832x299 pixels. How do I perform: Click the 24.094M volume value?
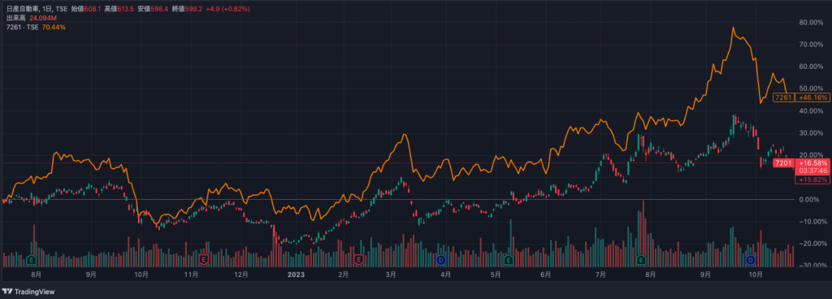coord(44,18)
